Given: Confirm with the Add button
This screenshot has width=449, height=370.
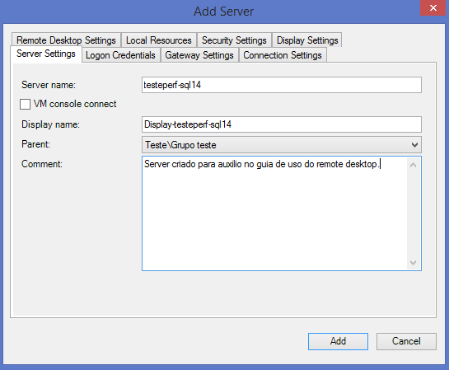Looking at the screenshot, I should [338, 341].
